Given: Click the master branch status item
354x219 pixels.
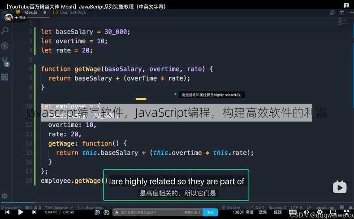Looking at the screenshot, I should pos(11,207).
